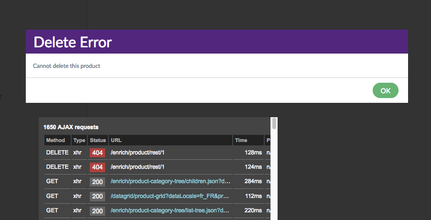Click the Method column header
The image size is (431, 220).
[x=57, y=140]
